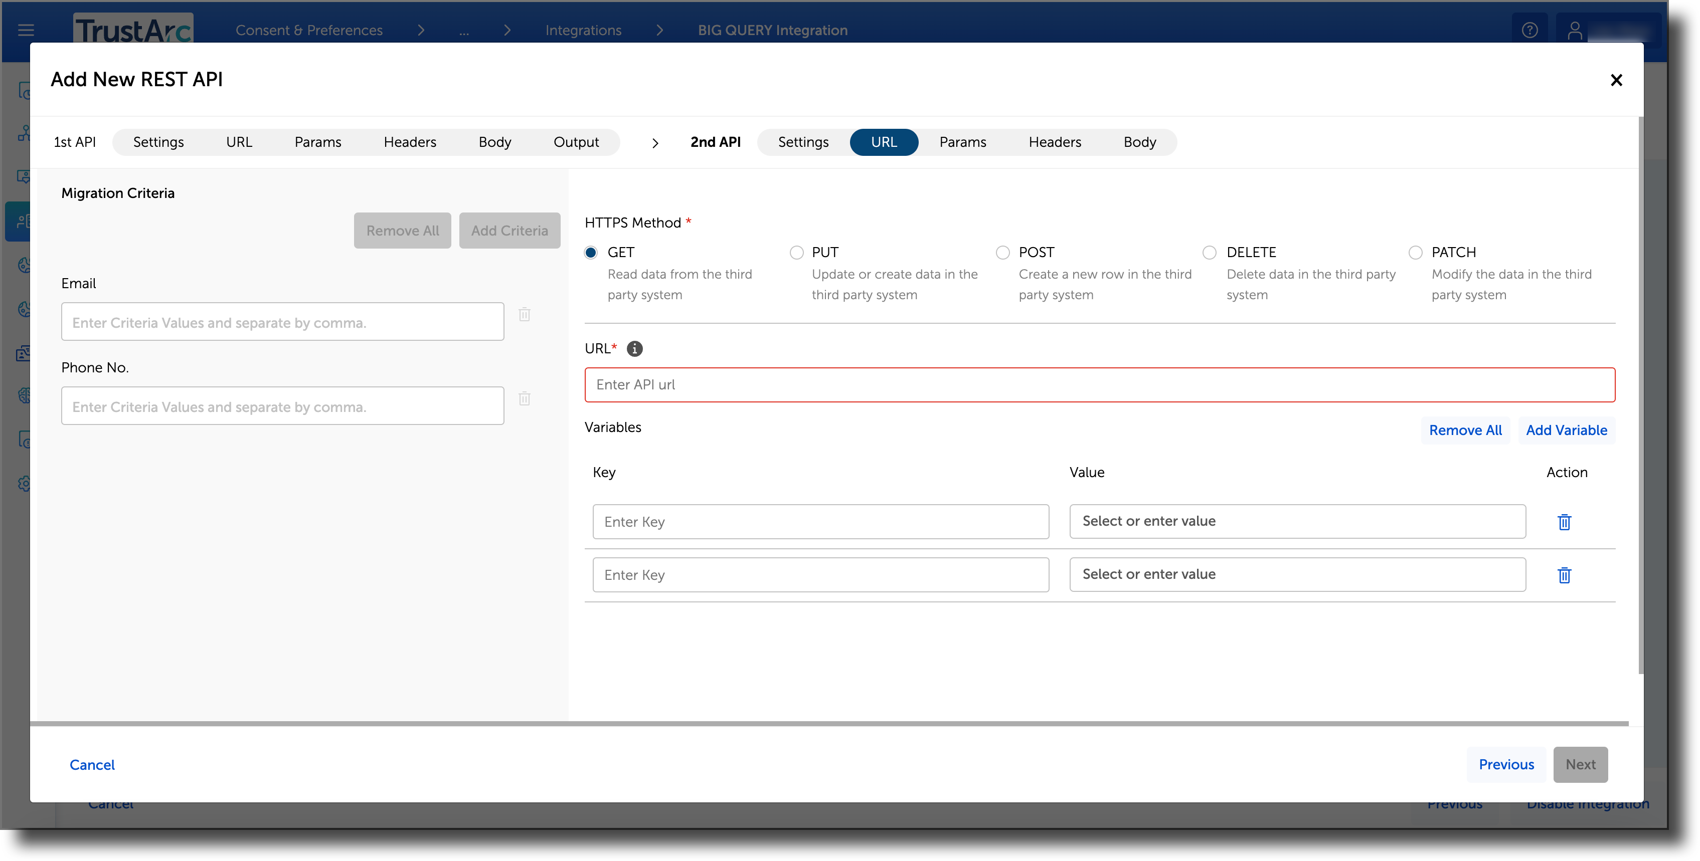The height and width of the screenshot is (861, 1700).
Task: Focus the second Enter Key field
Action: pos(820,575)
